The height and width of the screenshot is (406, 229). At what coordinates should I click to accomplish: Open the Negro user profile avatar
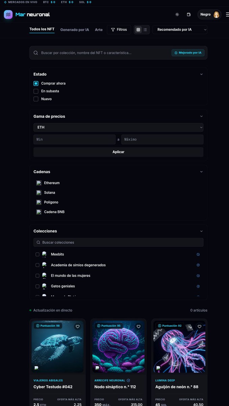click(x=217, y=15)
